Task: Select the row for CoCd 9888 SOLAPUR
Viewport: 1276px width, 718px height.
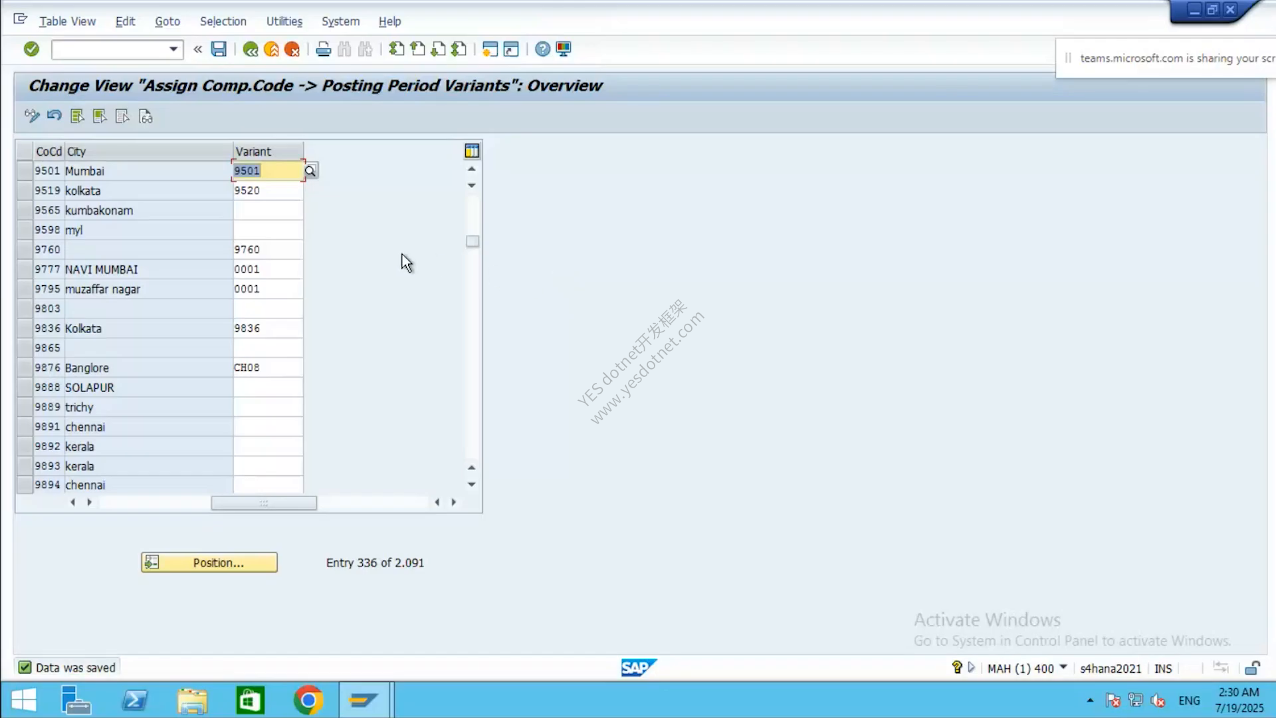Action: coord(25,388)
